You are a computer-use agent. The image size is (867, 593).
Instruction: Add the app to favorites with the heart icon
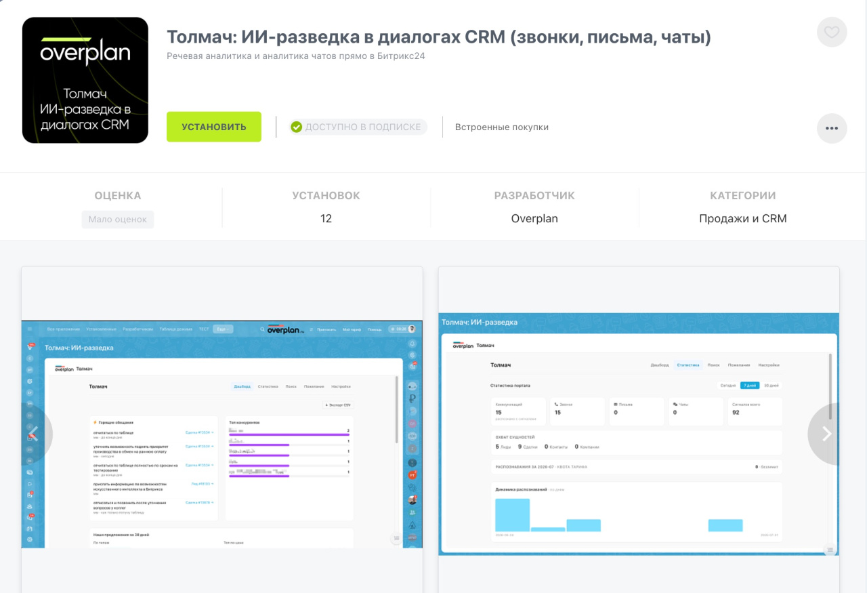[x=832, y=32]
